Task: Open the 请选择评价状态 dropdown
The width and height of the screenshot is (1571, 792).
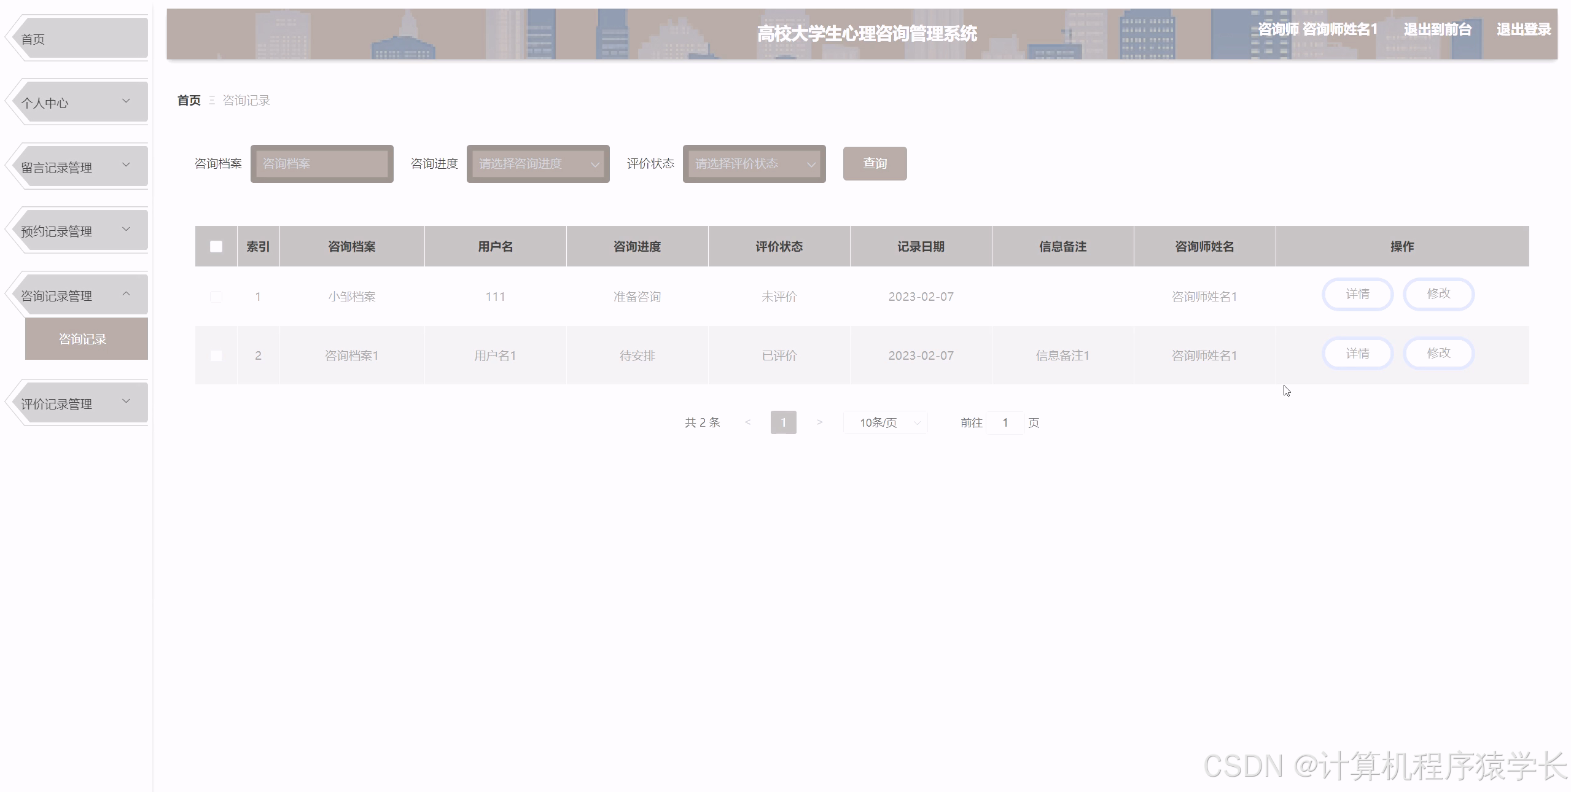Action: (x=754, y=163)
